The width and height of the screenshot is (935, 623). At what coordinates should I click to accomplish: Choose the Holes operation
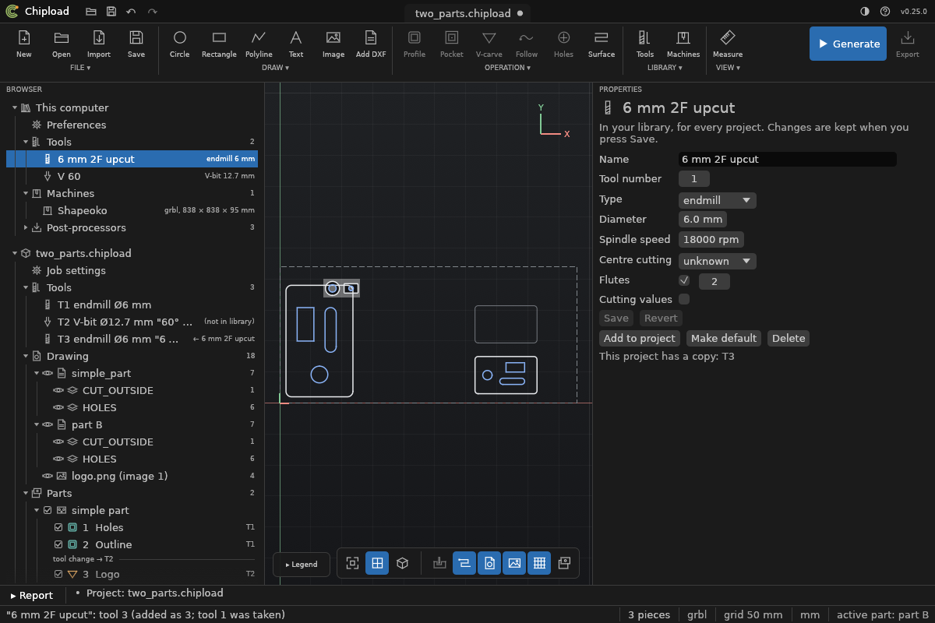click(x=564, y=44)
